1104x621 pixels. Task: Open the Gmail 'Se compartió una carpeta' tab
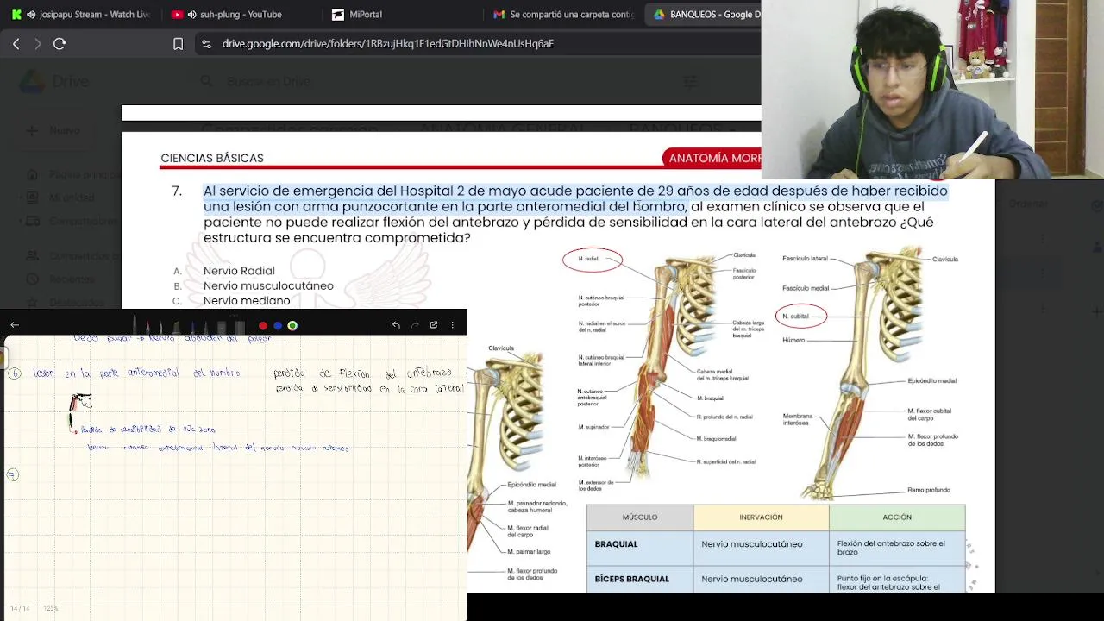(564, 15)
